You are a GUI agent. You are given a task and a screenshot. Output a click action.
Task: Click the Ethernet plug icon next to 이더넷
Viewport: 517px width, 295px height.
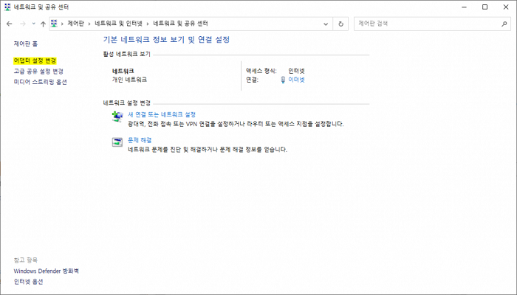point(284,80)
